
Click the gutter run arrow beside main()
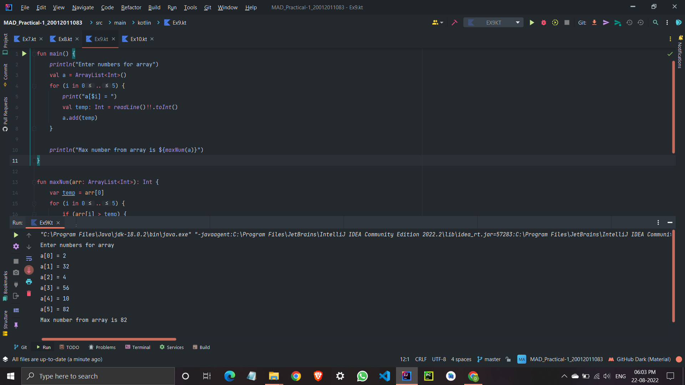(24, 53)
